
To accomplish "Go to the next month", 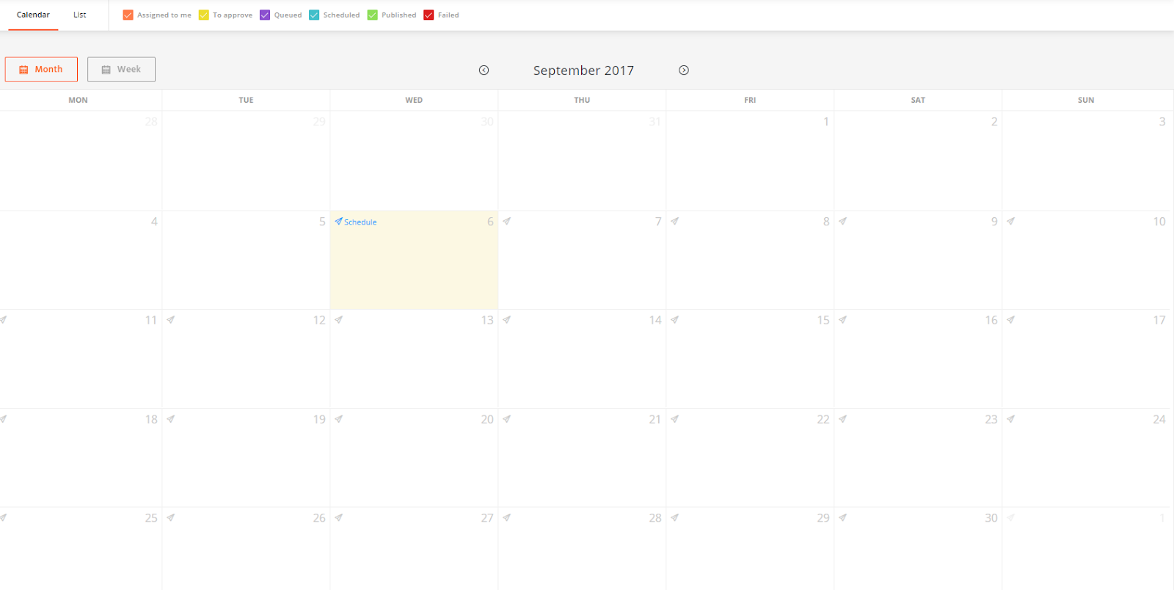I will point(684,70).
